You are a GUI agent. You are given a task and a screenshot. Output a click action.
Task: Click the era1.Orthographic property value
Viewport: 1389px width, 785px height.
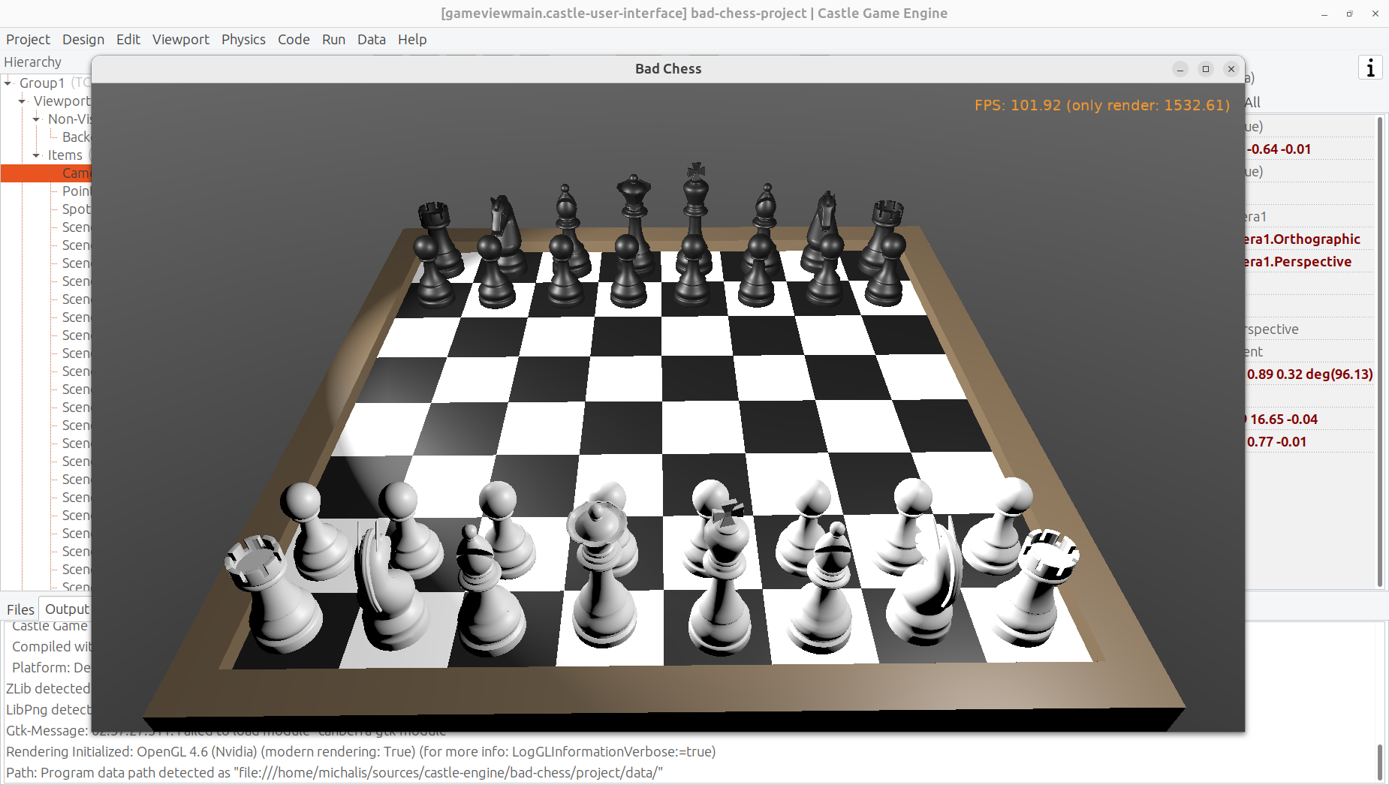click(x=1303, y=239)
